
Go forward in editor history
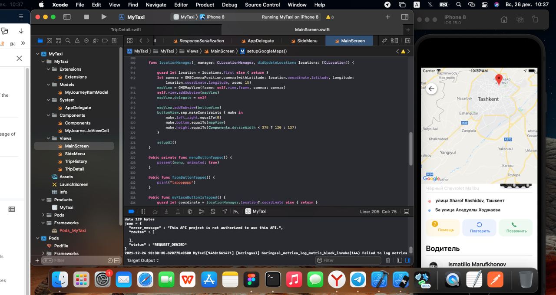click(149, 40)
